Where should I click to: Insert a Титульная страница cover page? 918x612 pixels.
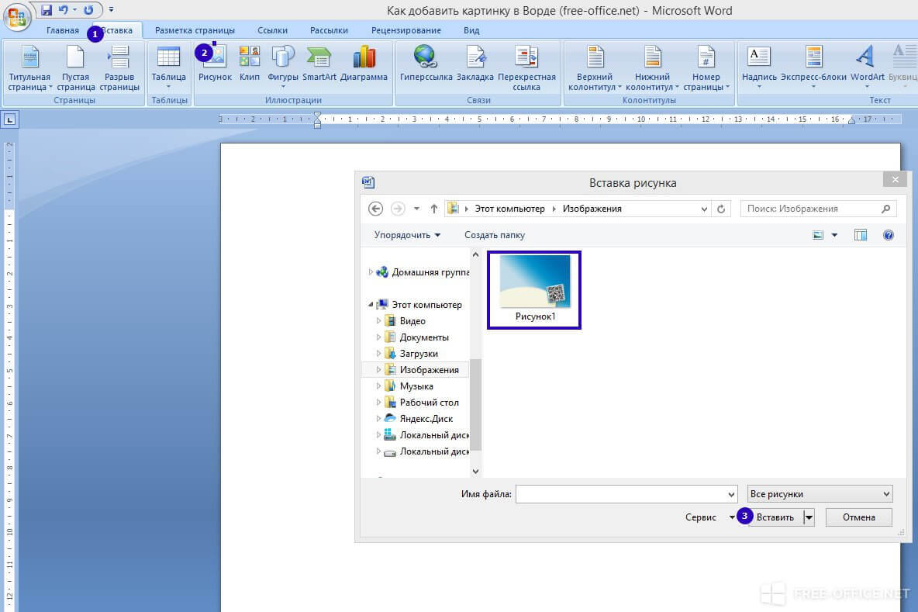click(x=29, y=68)
